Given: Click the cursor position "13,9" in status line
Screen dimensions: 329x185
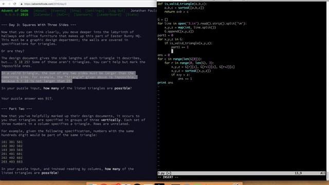Looking at the screenshot, I should [298, 173].
